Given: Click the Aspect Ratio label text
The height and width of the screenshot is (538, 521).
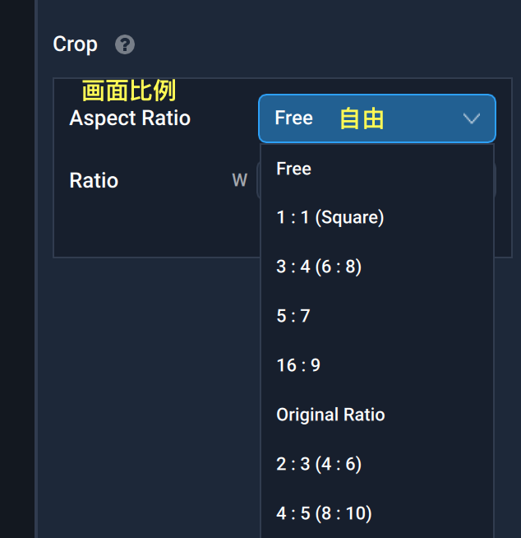Looking at the screenshot, I should point(130,118).
